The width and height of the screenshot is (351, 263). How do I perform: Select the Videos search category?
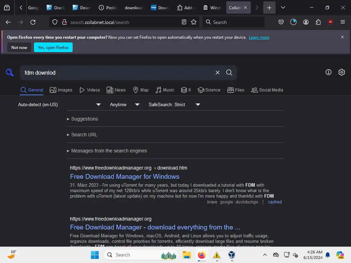pyautogui.click(x=89, y=90)
